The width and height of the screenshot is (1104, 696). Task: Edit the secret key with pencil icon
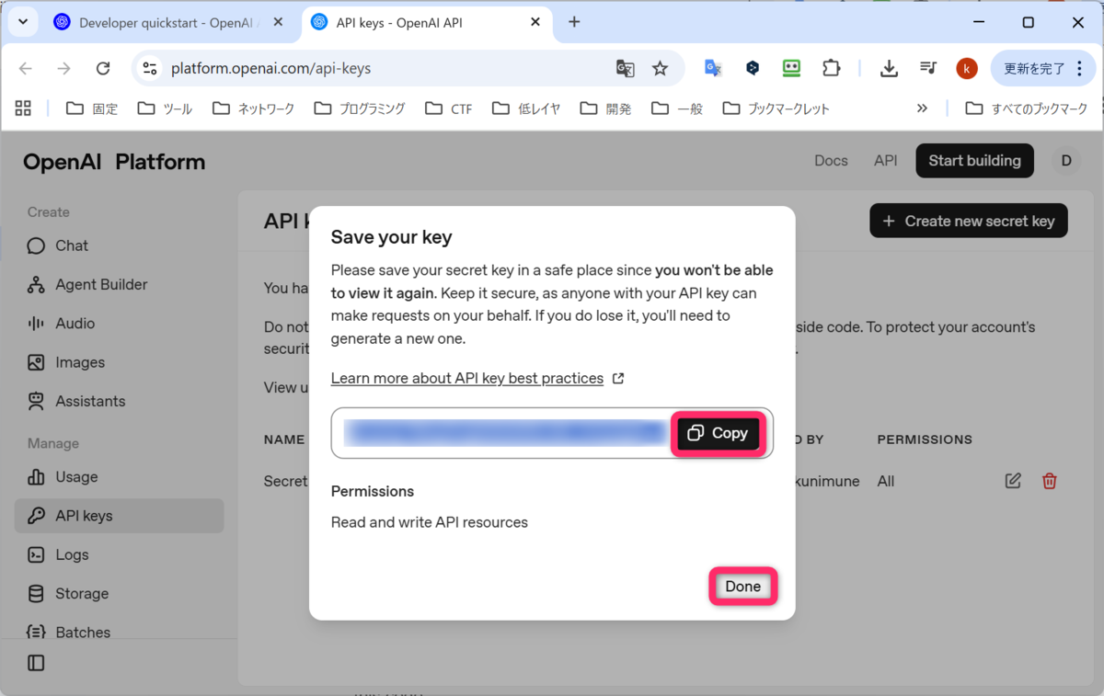(x=1013, y=481)
